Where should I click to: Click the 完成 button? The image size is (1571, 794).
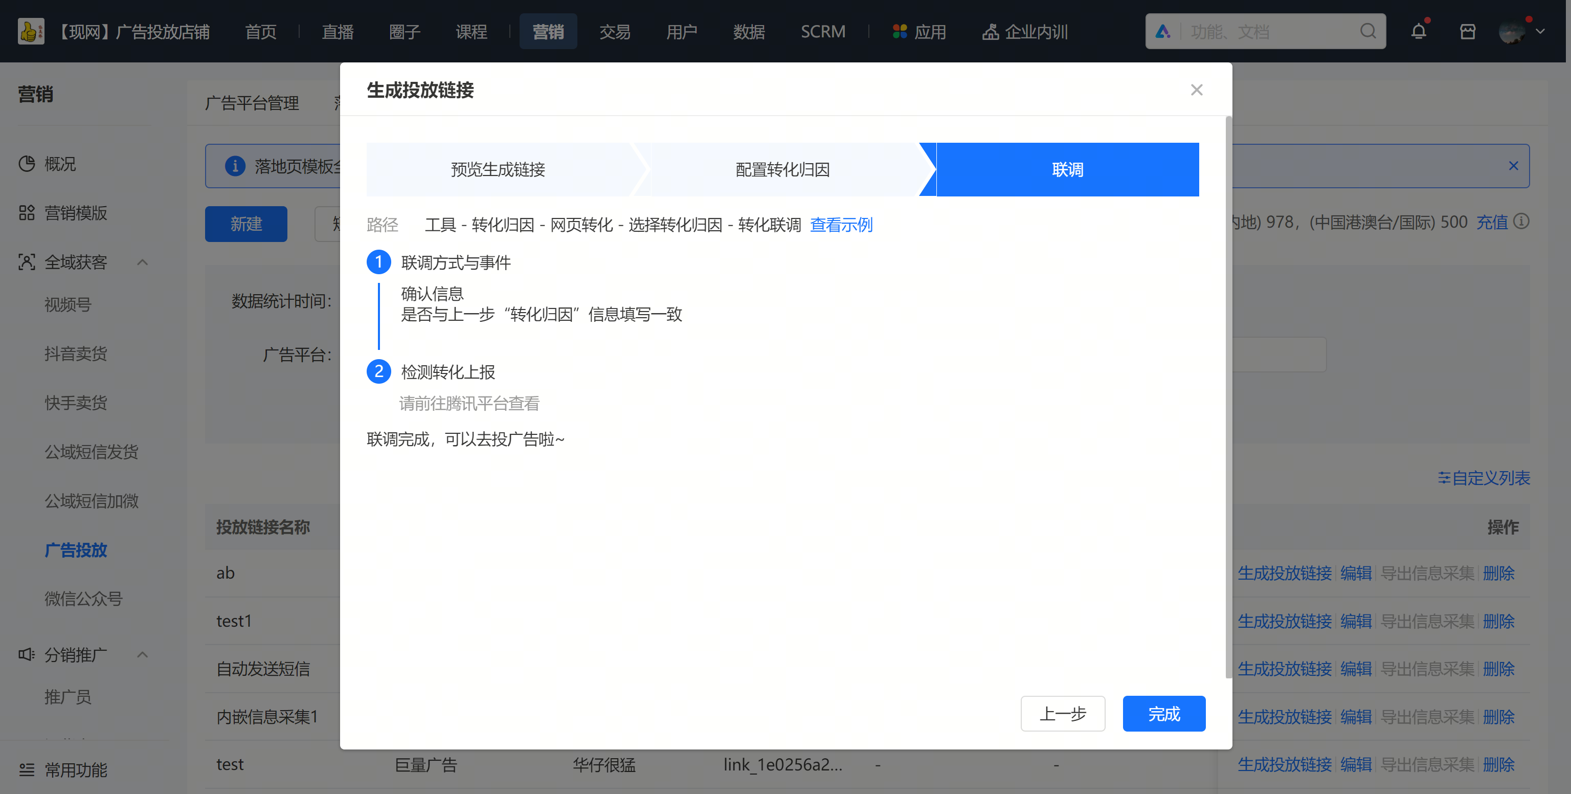1164,714
